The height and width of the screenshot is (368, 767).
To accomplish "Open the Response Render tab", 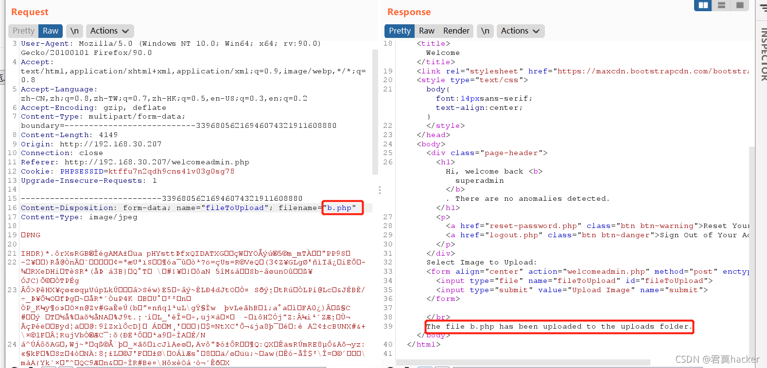I will pyautogui.click(x=456, y=31).
